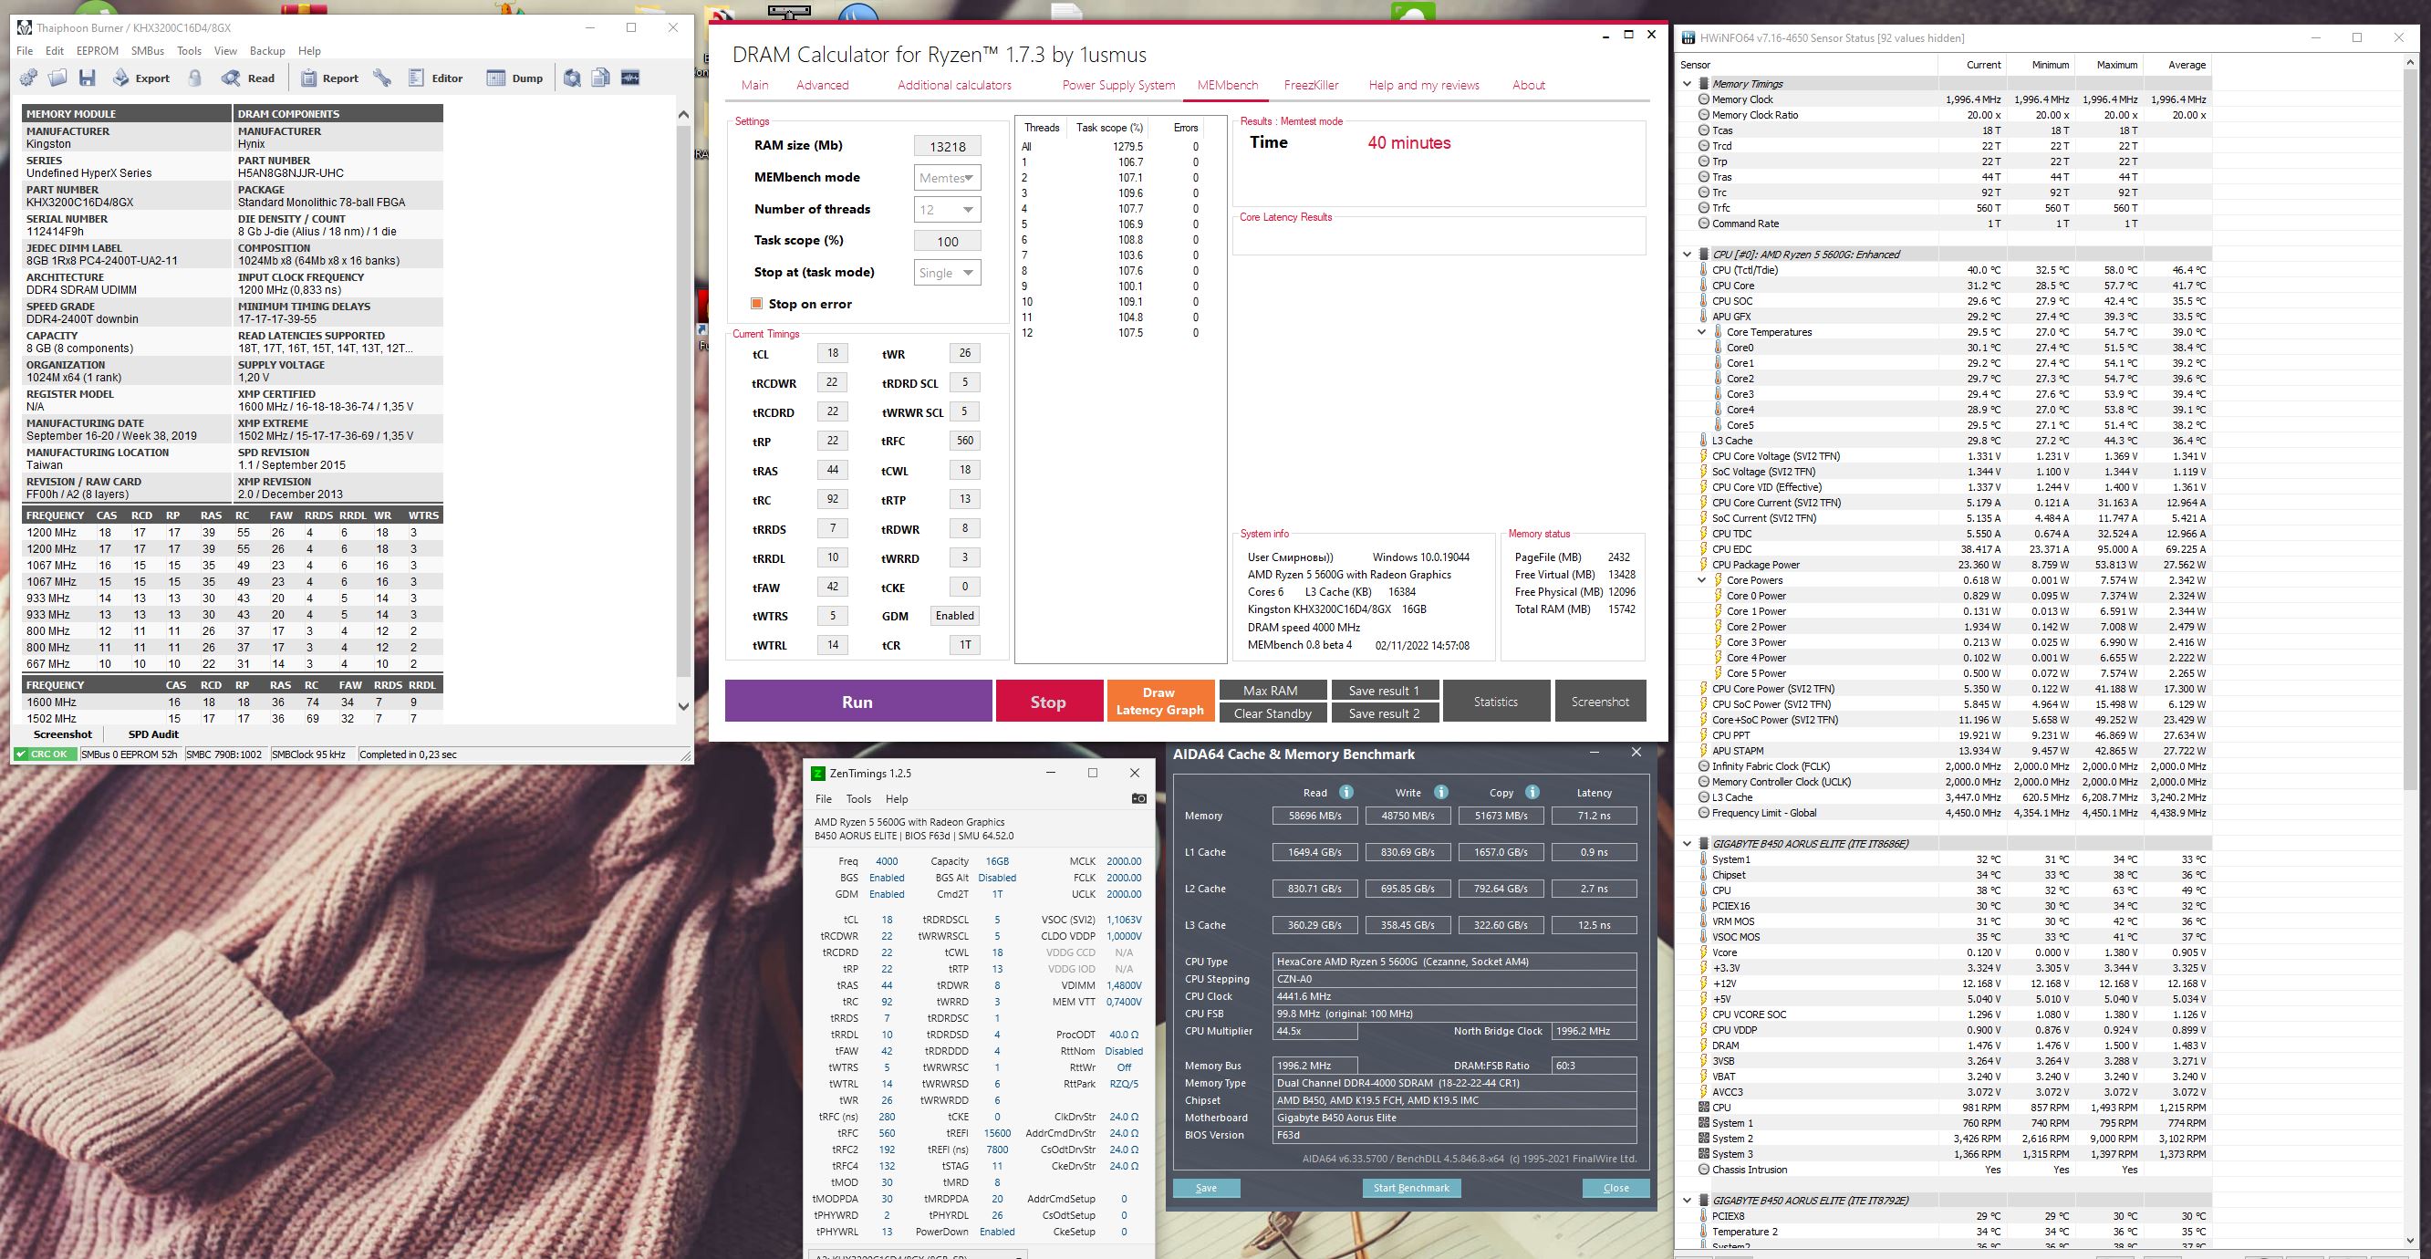Click the RAM size input field

click(947, 146)
